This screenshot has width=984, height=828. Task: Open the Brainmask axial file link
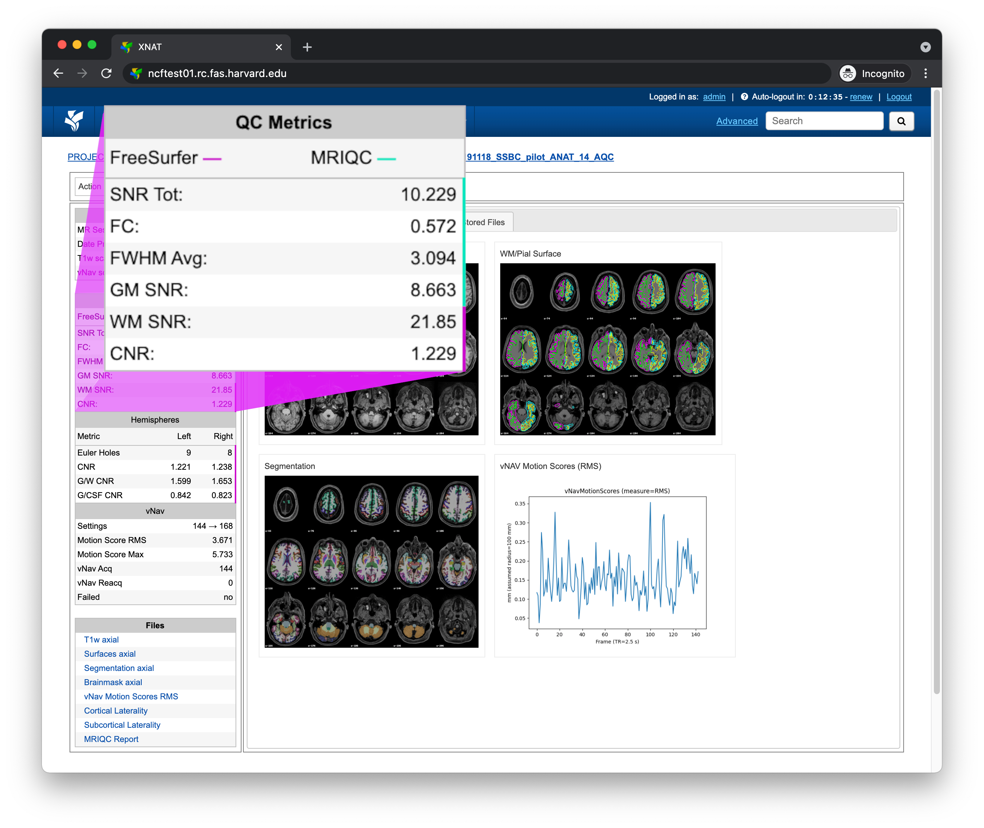coord(113,682)
